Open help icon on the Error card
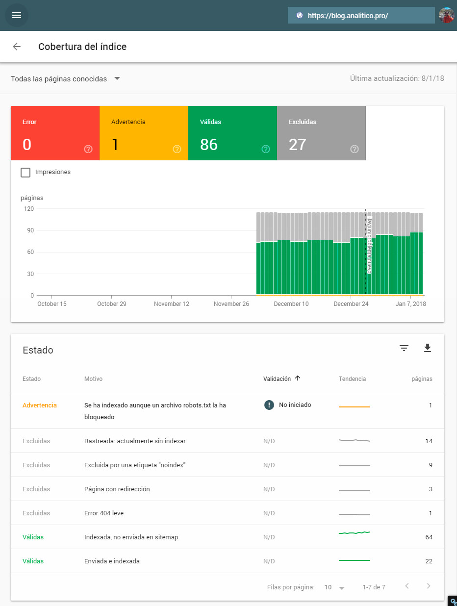This screenshot has width=457, height=606. pyautogui.click(x=88, y=149)
